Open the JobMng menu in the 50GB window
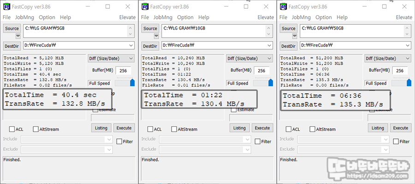415x184 pixels. tap(301, 18)
